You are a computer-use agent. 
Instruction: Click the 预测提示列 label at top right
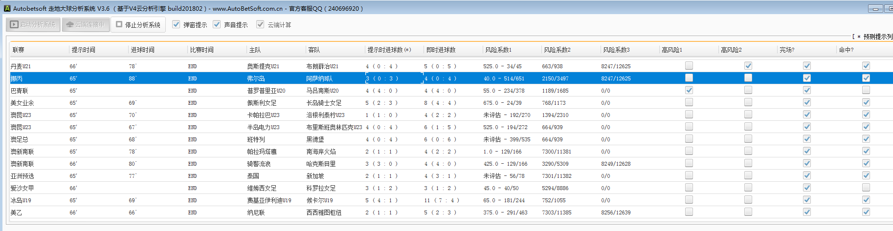pos(877,37)
